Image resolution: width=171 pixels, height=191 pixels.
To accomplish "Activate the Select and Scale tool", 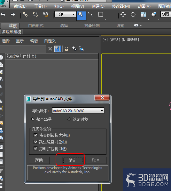I will (x=144, y=15).
